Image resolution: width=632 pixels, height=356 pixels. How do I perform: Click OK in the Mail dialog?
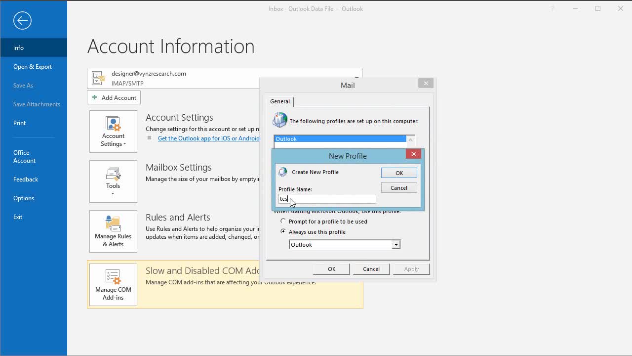pos(331,269)
